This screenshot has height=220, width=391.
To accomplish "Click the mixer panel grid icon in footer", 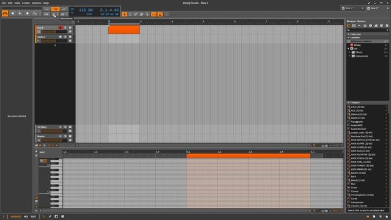I will click(62, 216).
